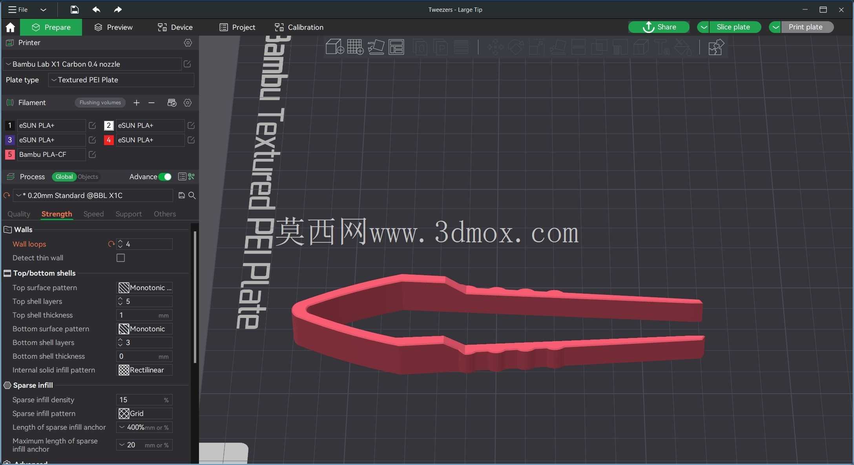This screenshot has height=465, width=854.
Task: Arrange all objects on the plate
Action: [x=396, y=47]
